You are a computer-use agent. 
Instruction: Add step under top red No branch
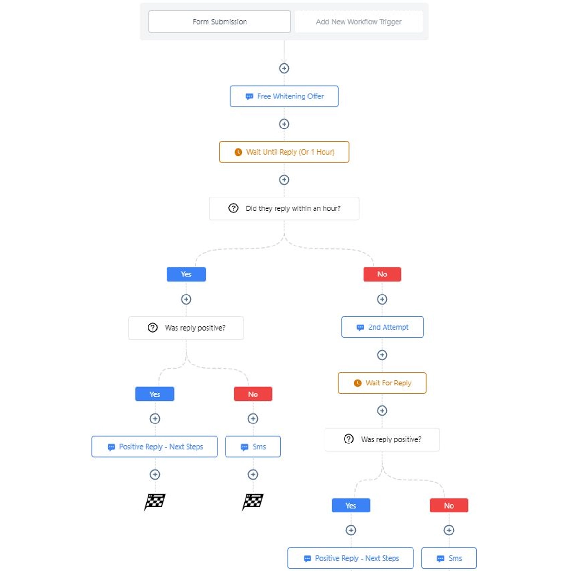[x=382, y=299]
